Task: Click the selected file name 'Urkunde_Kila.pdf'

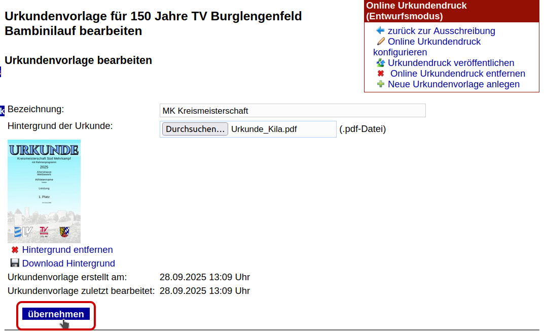Action: pyautogui.click(x=264, y=129)
